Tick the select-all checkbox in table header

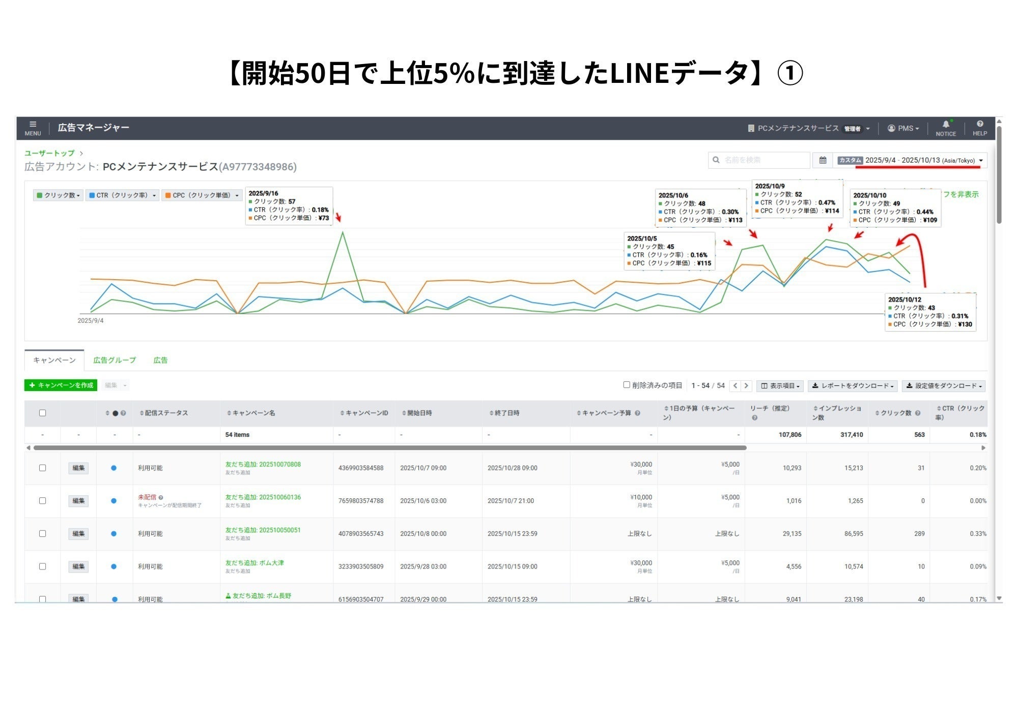click(x=43, y=413)
